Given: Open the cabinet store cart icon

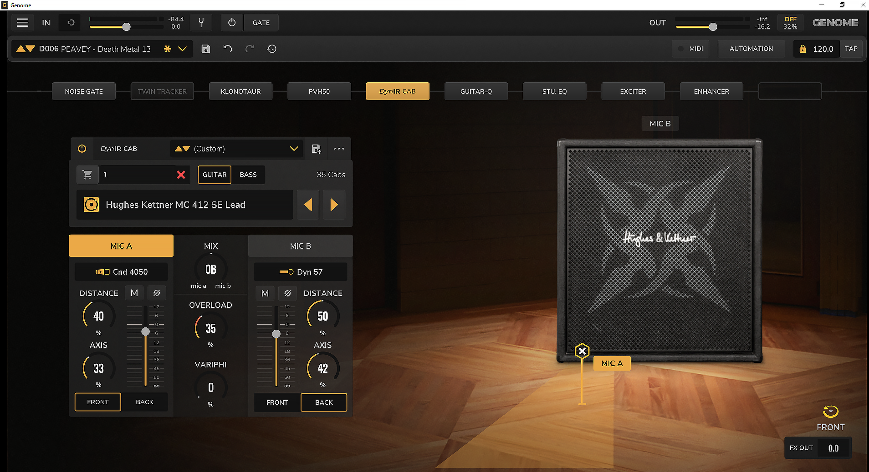Looking at the screenshot, I should click(x=87, y=175).
